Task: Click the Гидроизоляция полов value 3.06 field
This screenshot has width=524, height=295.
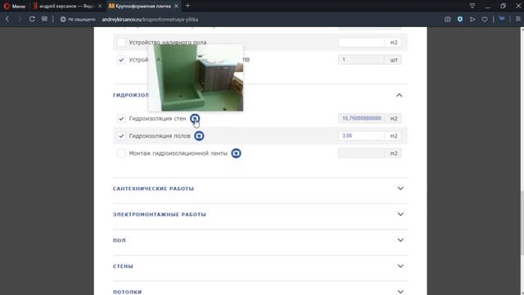Action: tap(361, 136)
